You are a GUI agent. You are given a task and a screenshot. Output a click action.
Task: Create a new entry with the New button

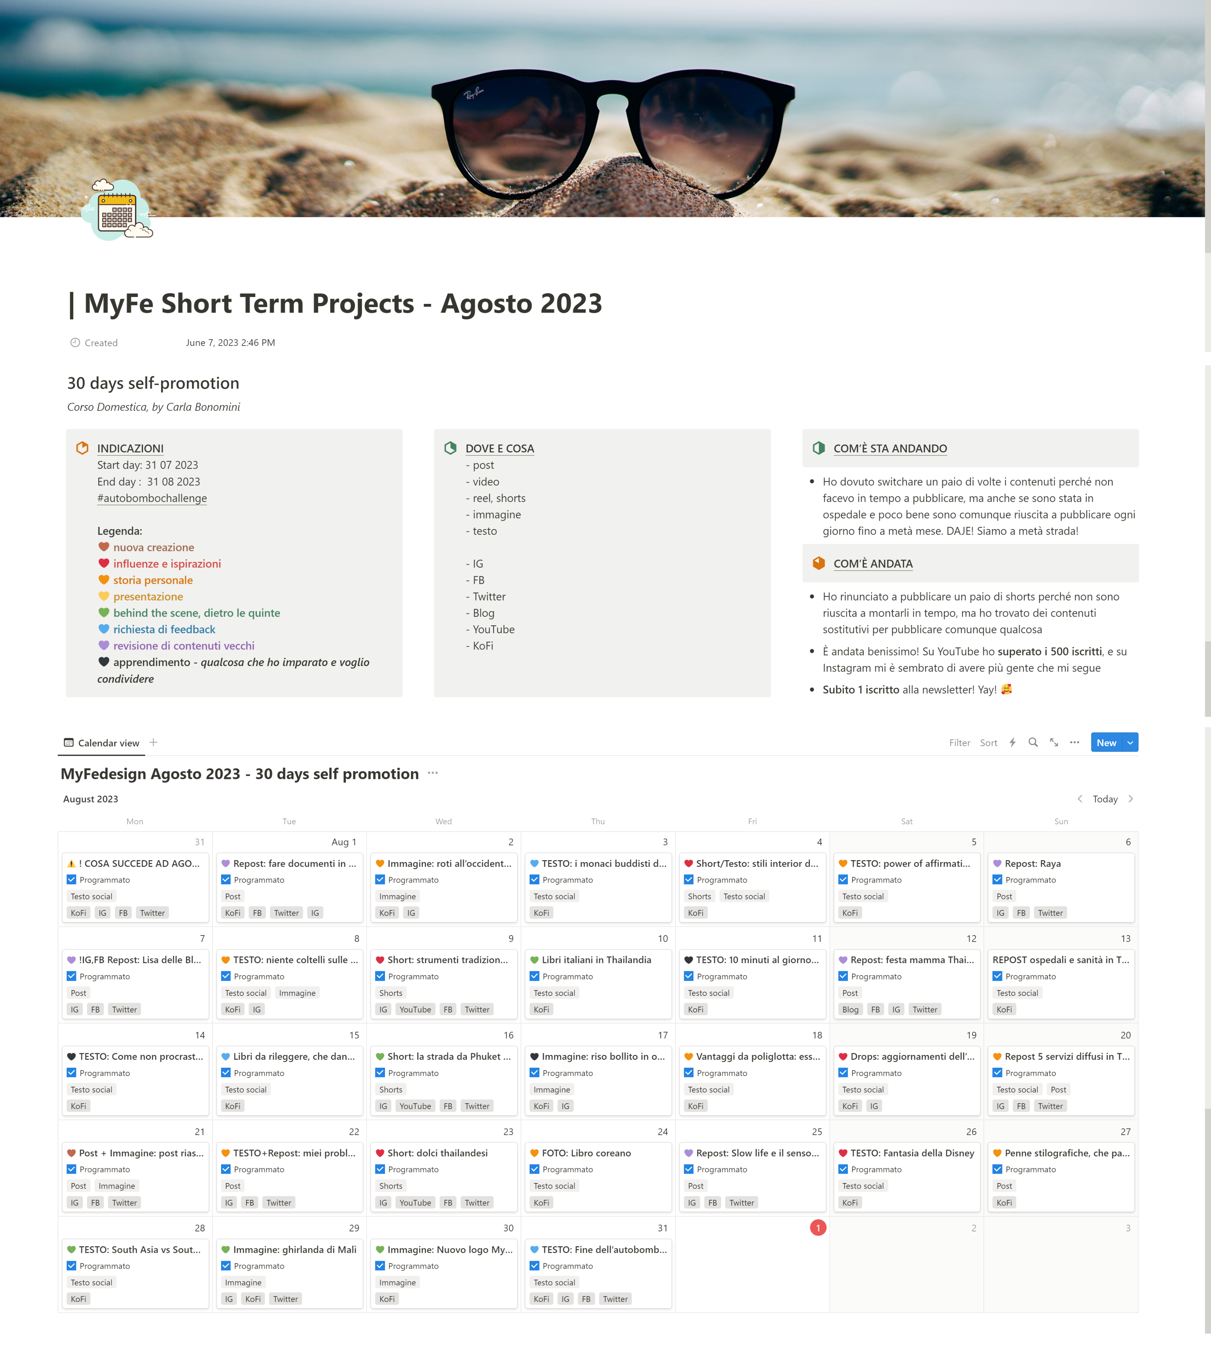point(1106,742)
